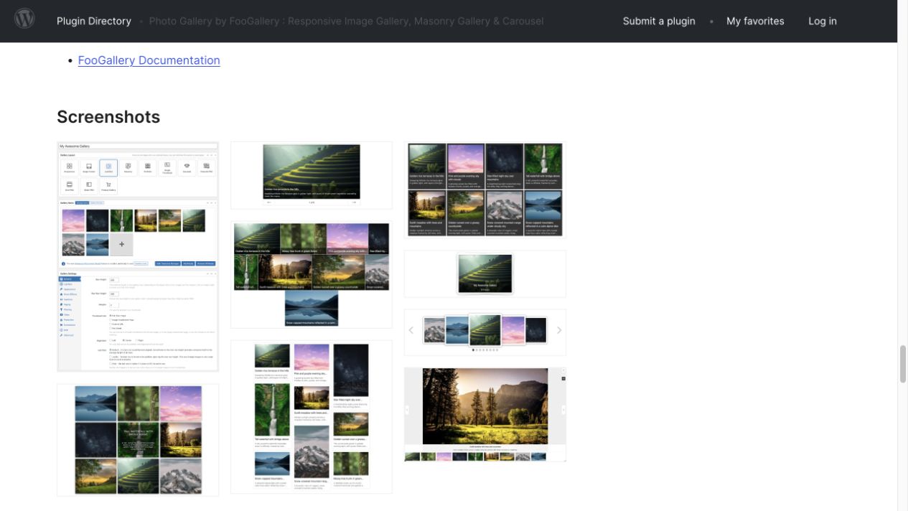Open the small My Awesome Gallery album-cover screenshot
908x511 pixels.
485,273
